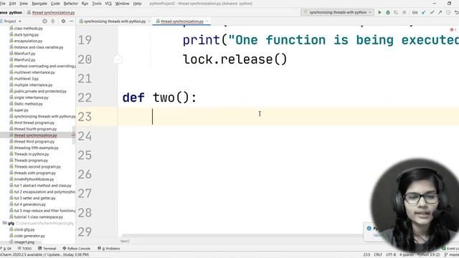This screenshot has height=258, width=459.
Task: Rollback changes with the undo arrow icon
Action: tap(456, 12)
